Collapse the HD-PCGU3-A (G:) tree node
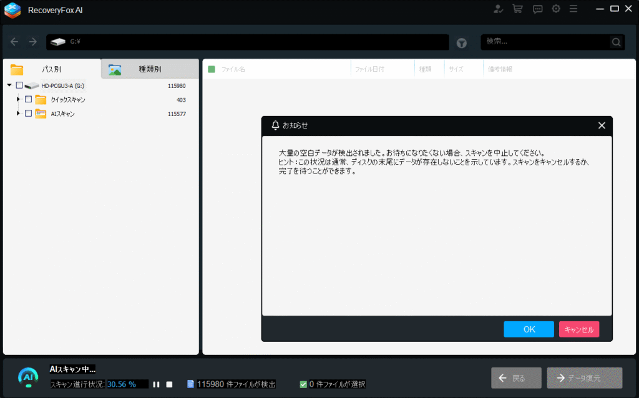Image resolution: width=639 pixels, height=398 pixels. tap(9, 85)
